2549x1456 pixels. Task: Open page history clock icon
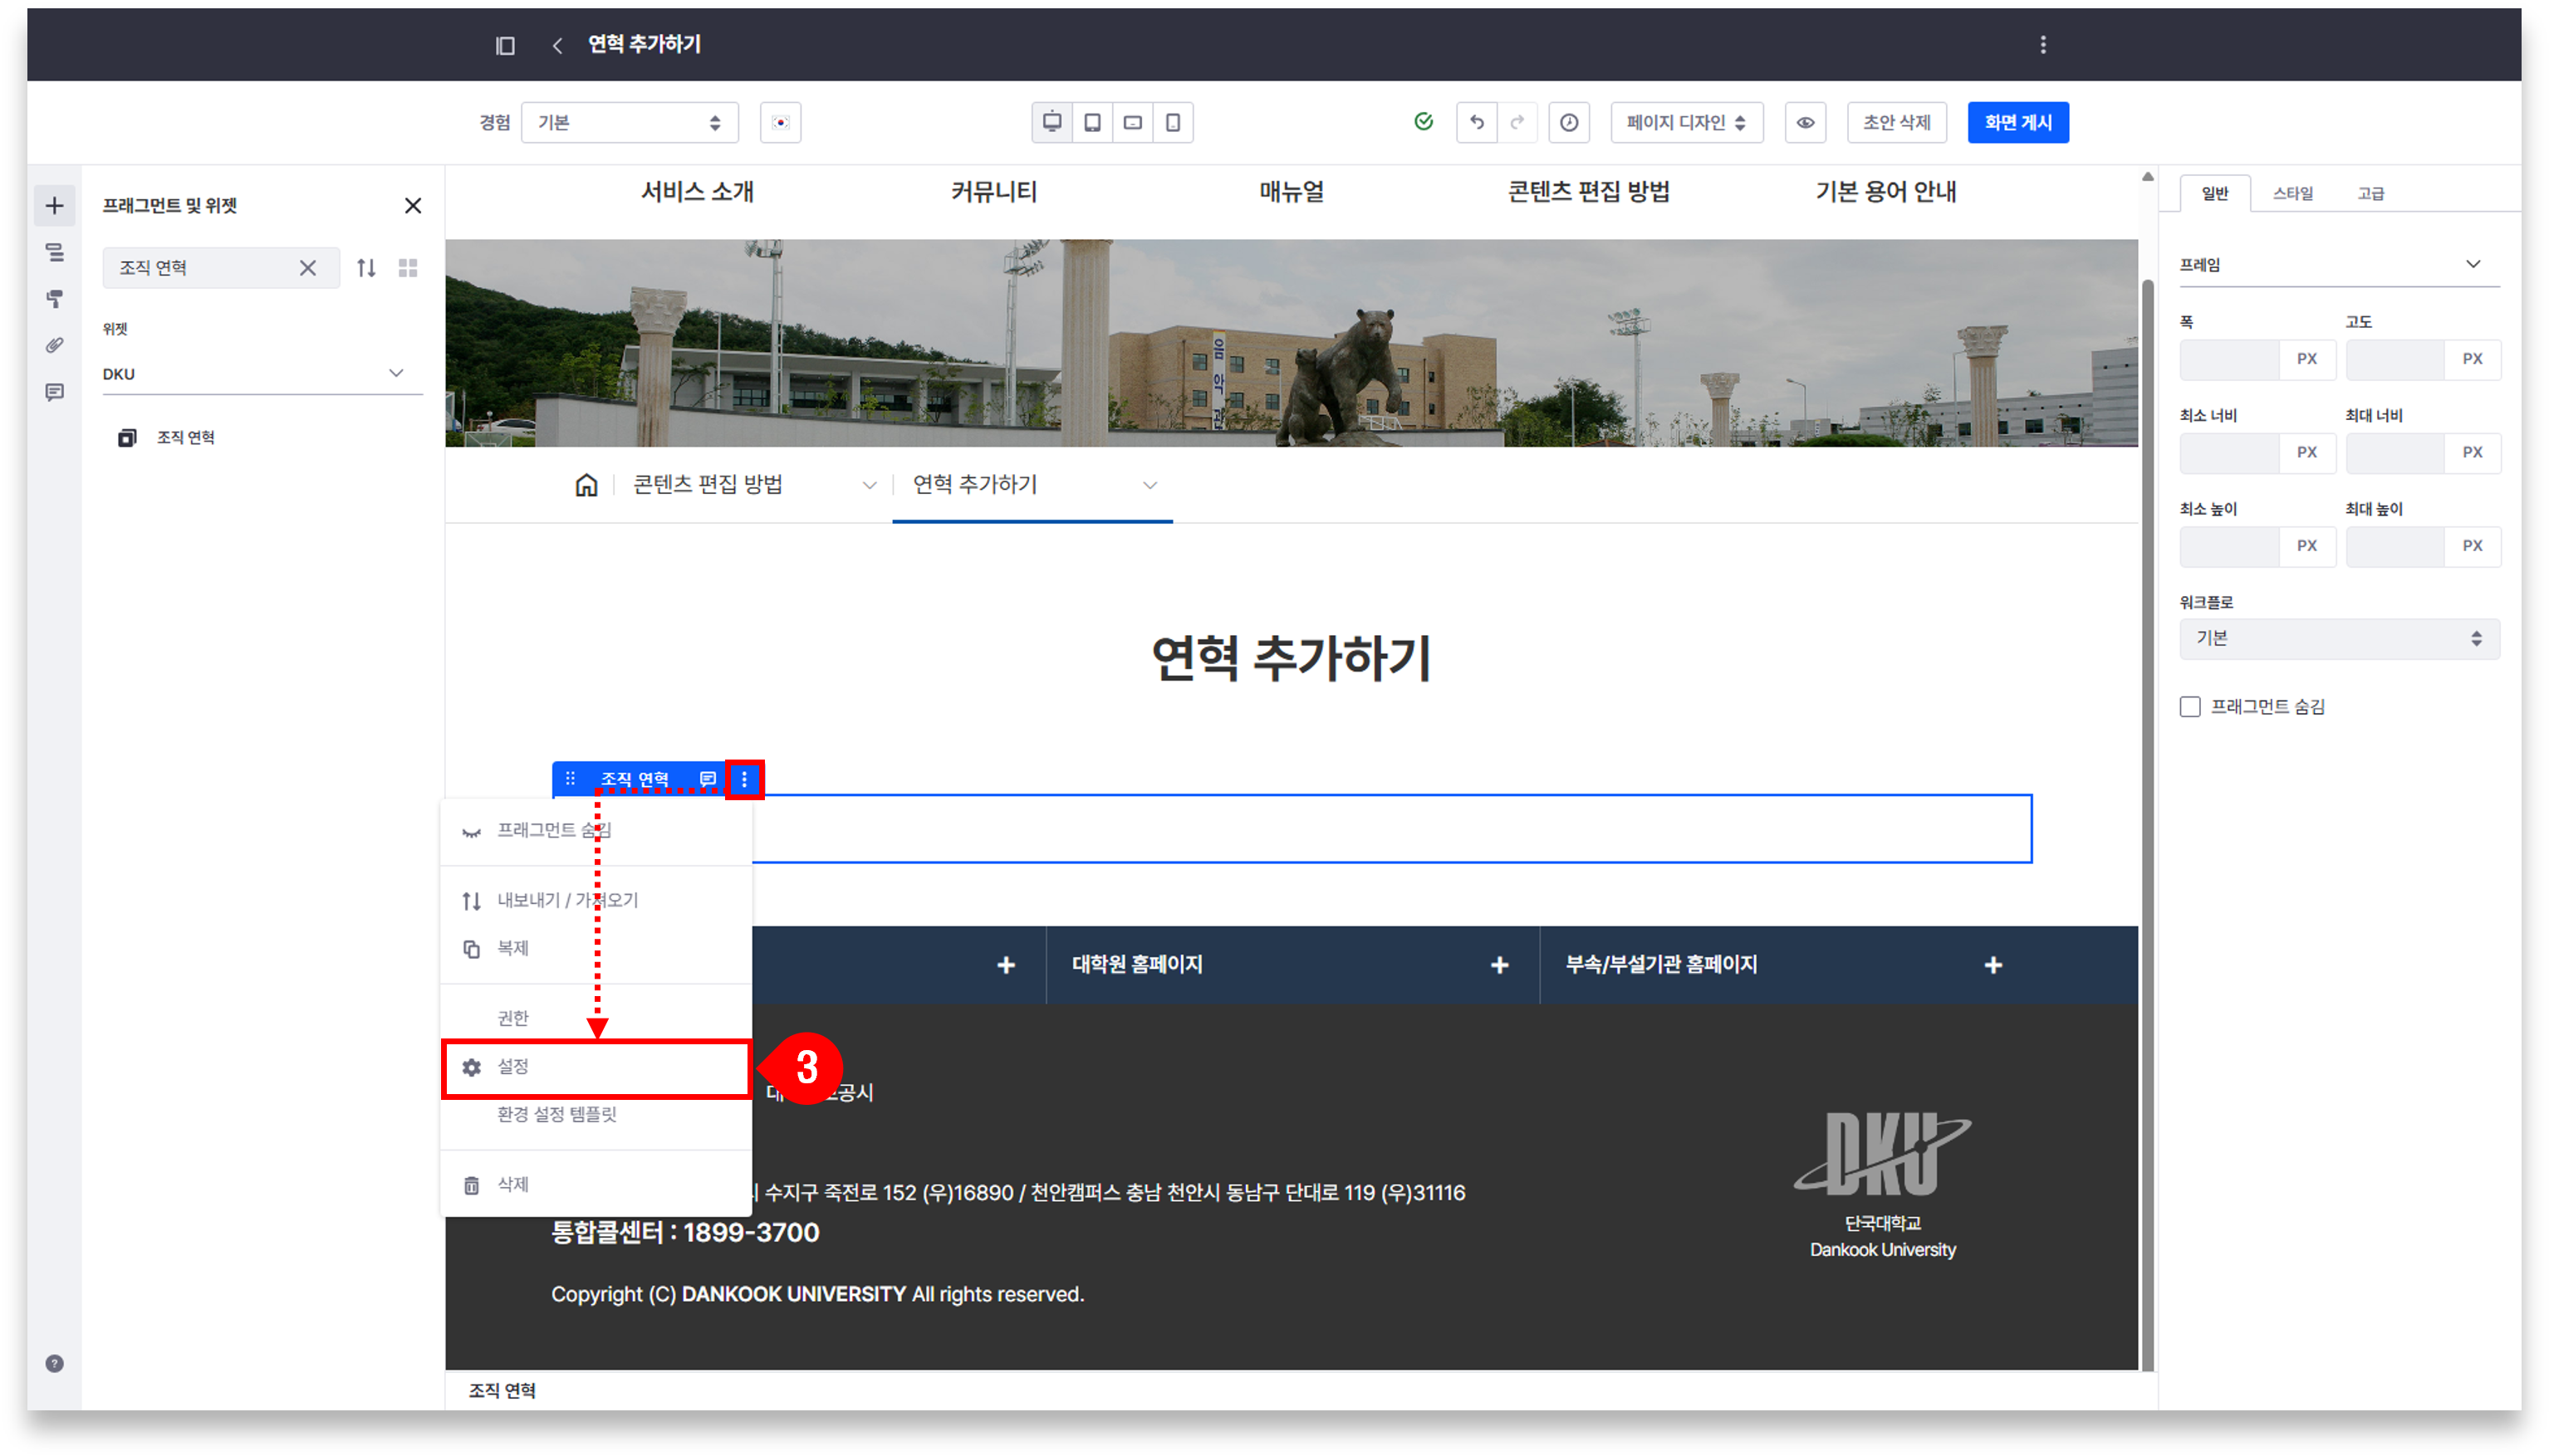coord(1569,122)
